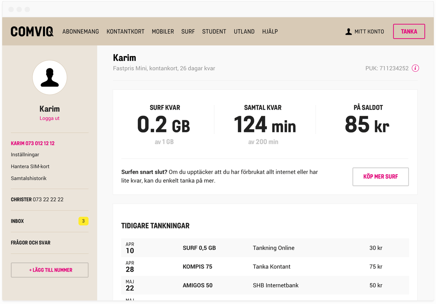Viewport: 436px width, 304px height.
Task: Click the 124 min calls remaining value
Action: [x=265, y=124]
